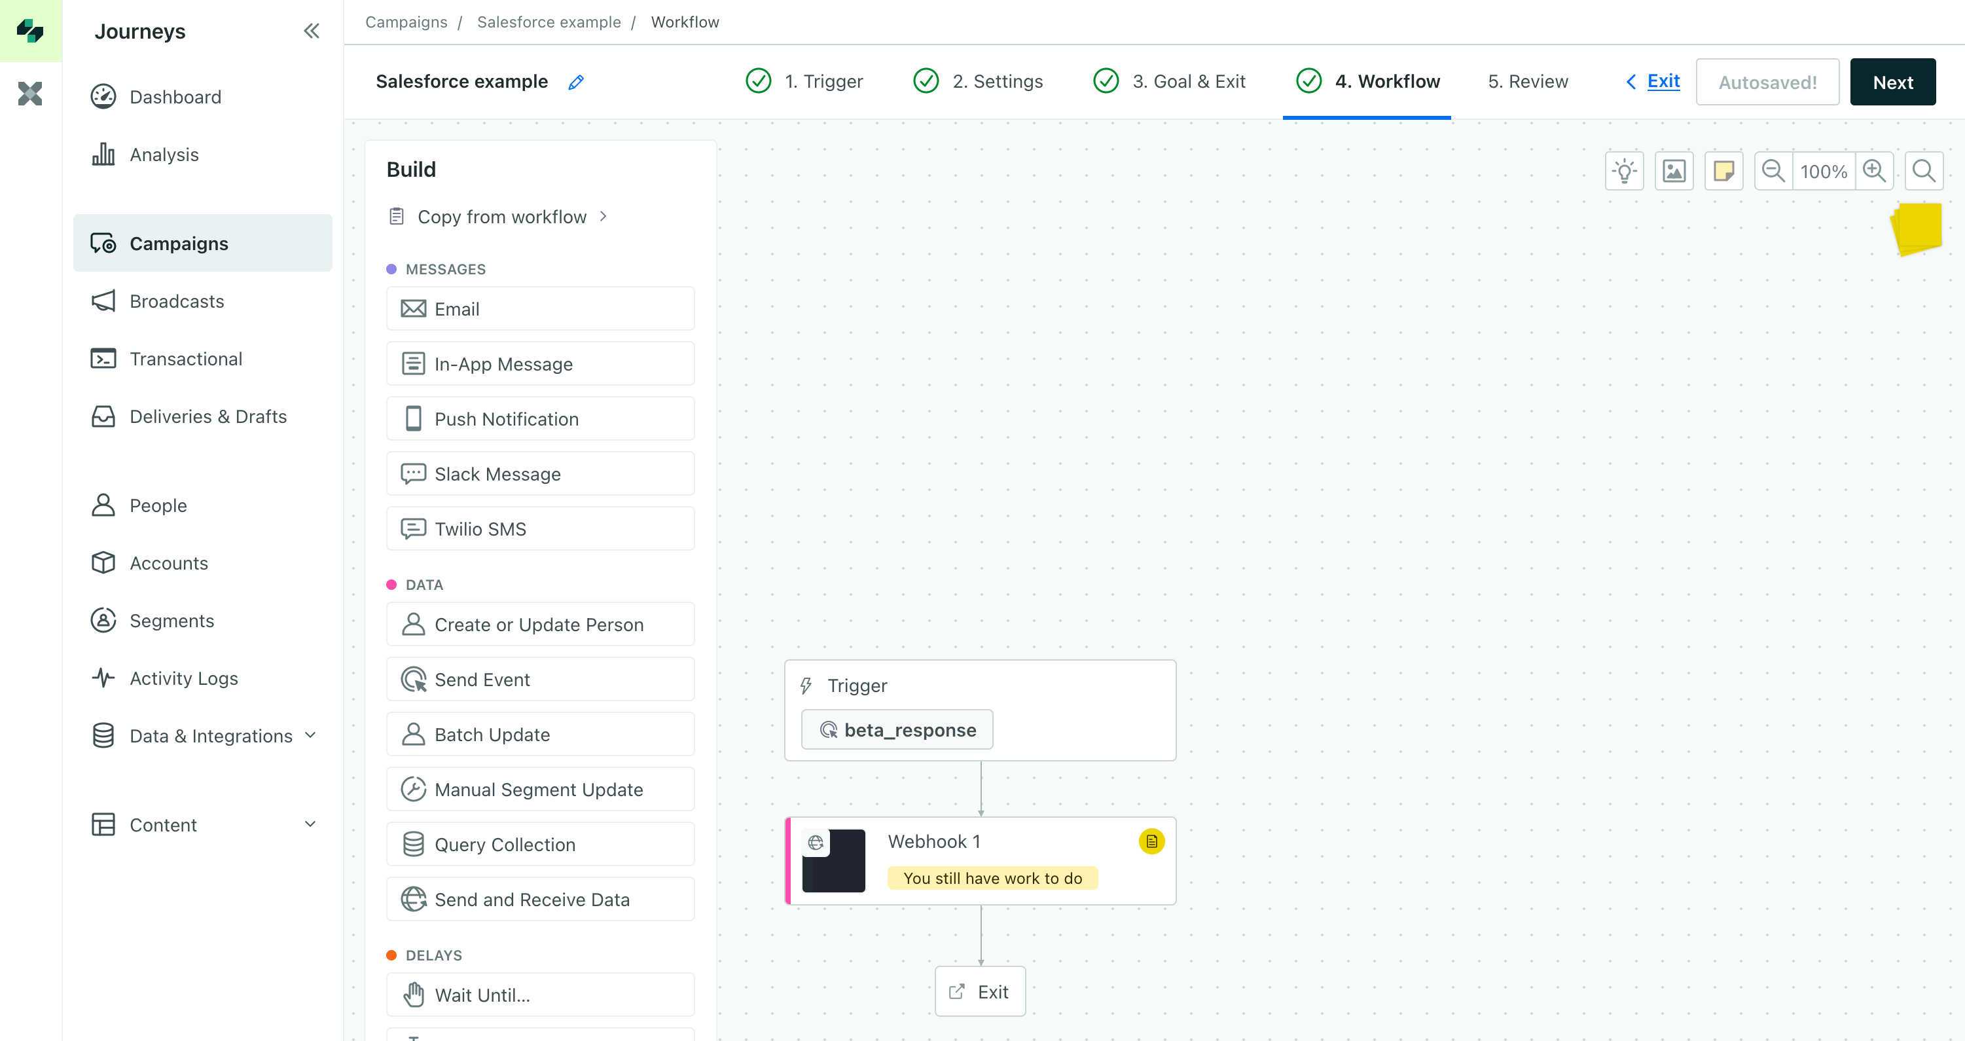This screenshot has width=1965, height=1041.
Task: Toggle the image display panel icon
Action: 1674,170
